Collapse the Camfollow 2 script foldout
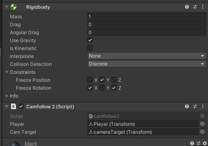This screenshot has width=208, height=146. [x=6, y=106]
